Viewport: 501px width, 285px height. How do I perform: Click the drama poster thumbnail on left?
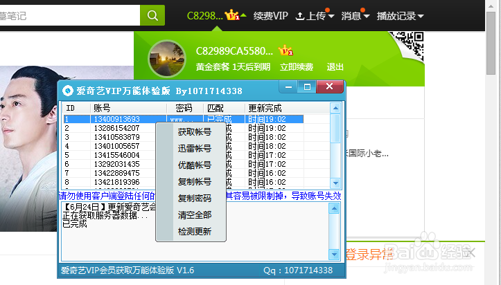[x=67, y=149]
